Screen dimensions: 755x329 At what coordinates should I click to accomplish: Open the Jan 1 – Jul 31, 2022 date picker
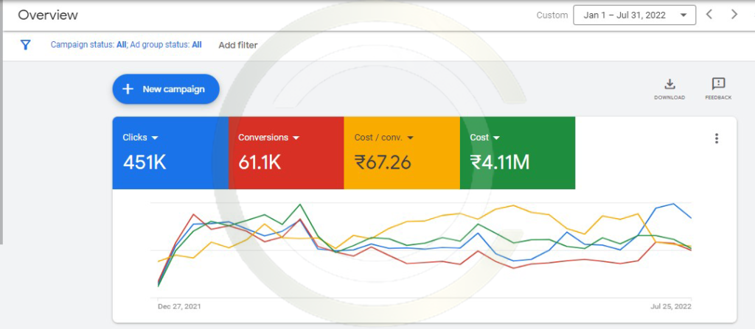point(634,15)
